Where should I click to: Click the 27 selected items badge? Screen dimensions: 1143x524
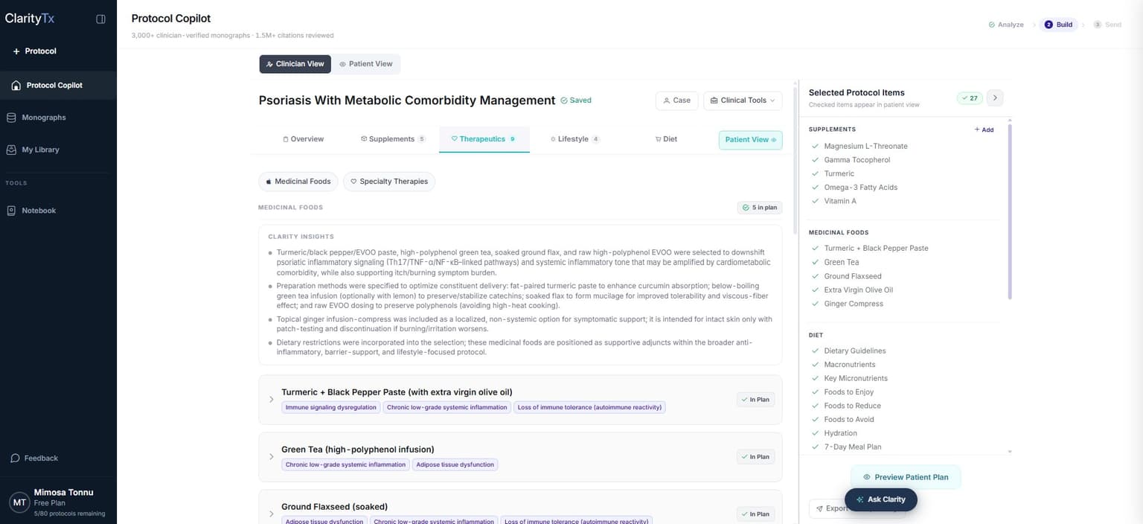pyautogui.click(x=970, y=98)
